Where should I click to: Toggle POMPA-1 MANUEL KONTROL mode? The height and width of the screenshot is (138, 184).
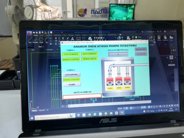[x=71, y=59]
